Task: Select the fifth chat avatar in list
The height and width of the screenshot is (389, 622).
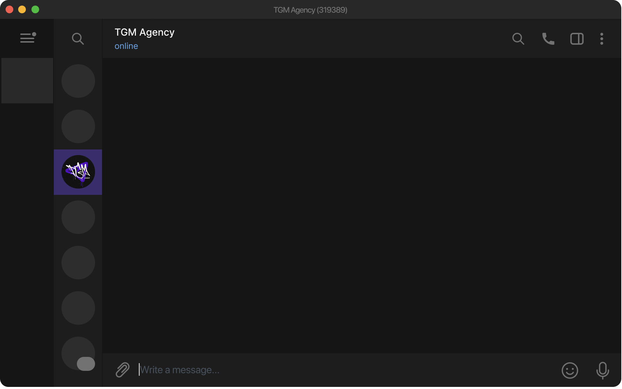Action: coord(78,263)
